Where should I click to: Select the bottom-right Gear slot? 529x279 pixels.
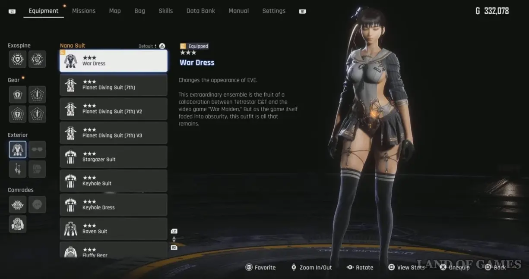pyautogui.click(x=37, y=114)
